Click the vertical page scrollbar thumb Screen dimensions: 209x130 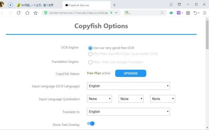click(x=207, y=35)
